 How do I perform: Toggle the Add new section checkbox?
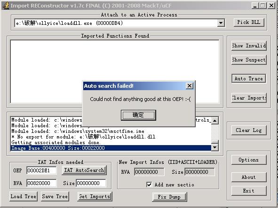tap(149, 185)
